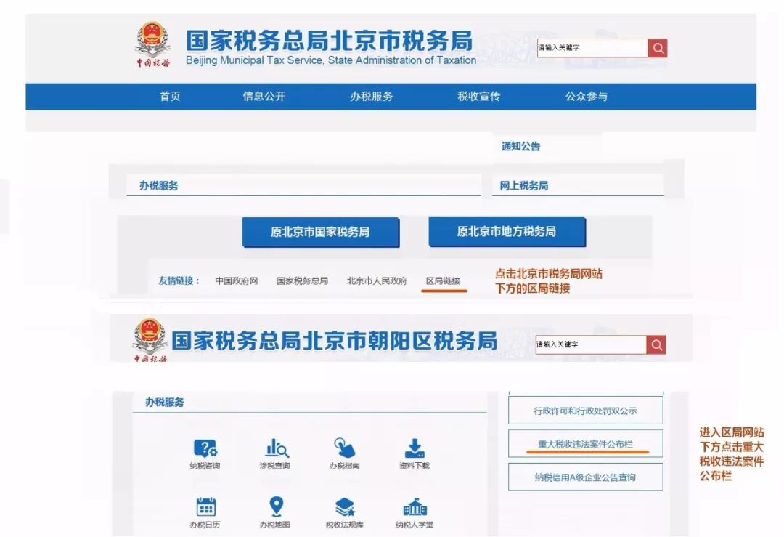Click the search magnifier on the Chaoyang site
The height and width of the screenshot is (537, 784).
[655, 344]
